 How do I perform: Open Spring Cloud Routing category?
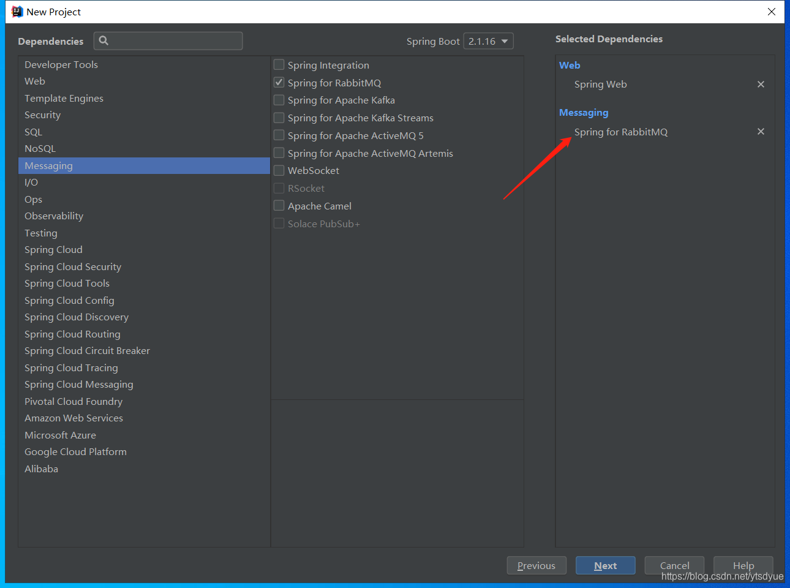144,334
